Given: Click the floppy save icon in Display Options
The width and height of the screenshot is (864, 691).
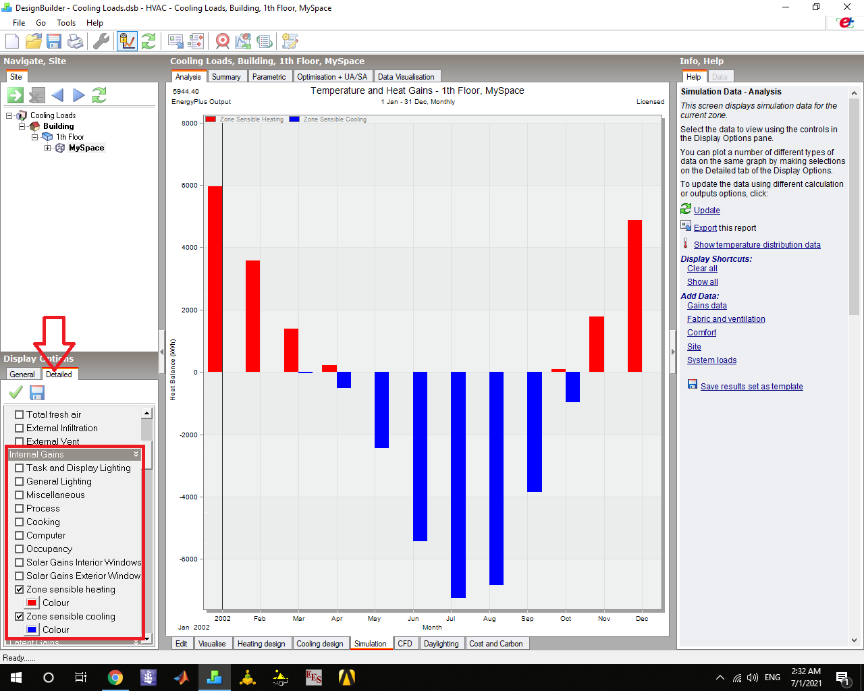Looking at the screenshot, I should click(x=37, y=392).
